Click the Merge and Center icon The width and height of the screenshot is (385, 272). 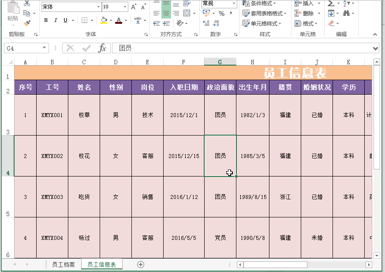tap(187, 13)
